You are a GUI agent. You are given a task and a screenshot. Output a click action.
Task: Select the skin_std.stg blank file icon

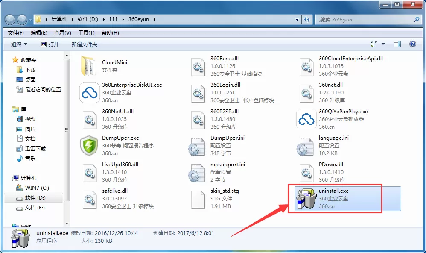click(198, 200)
